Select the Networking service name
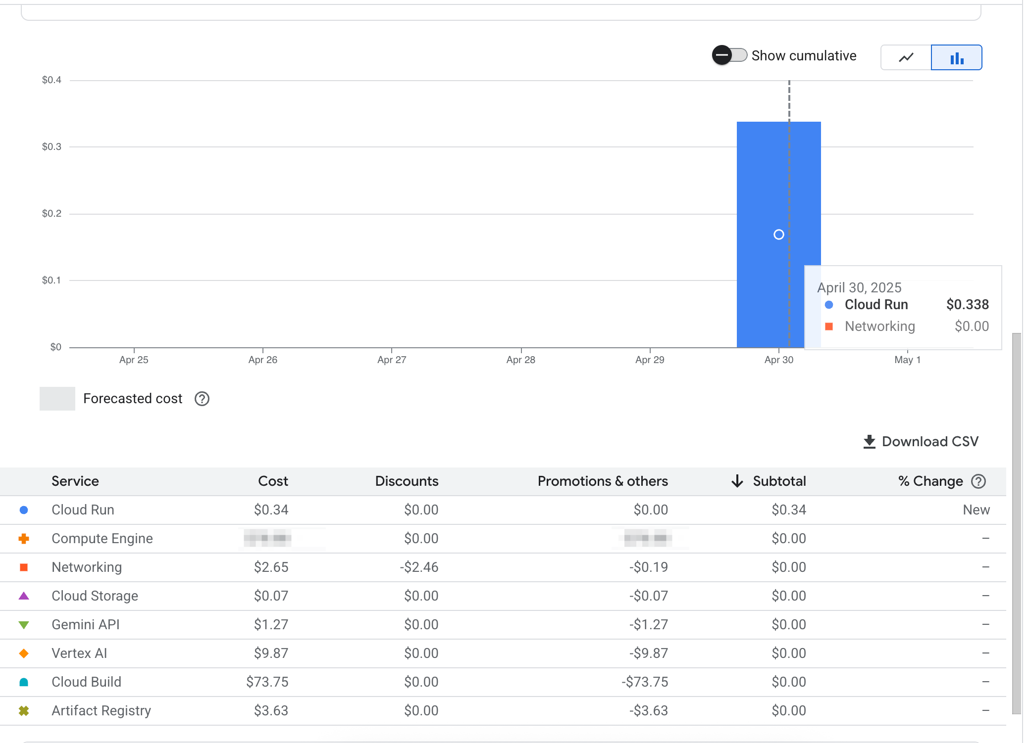The height and width of the screenshot is (743, 1029). click(87, 567)
